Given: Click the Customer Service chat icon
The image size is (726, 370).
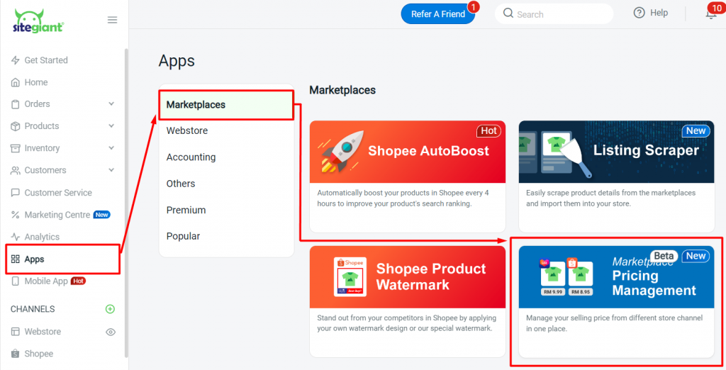Looking at the screenshot, I should [x=16, y=193].
